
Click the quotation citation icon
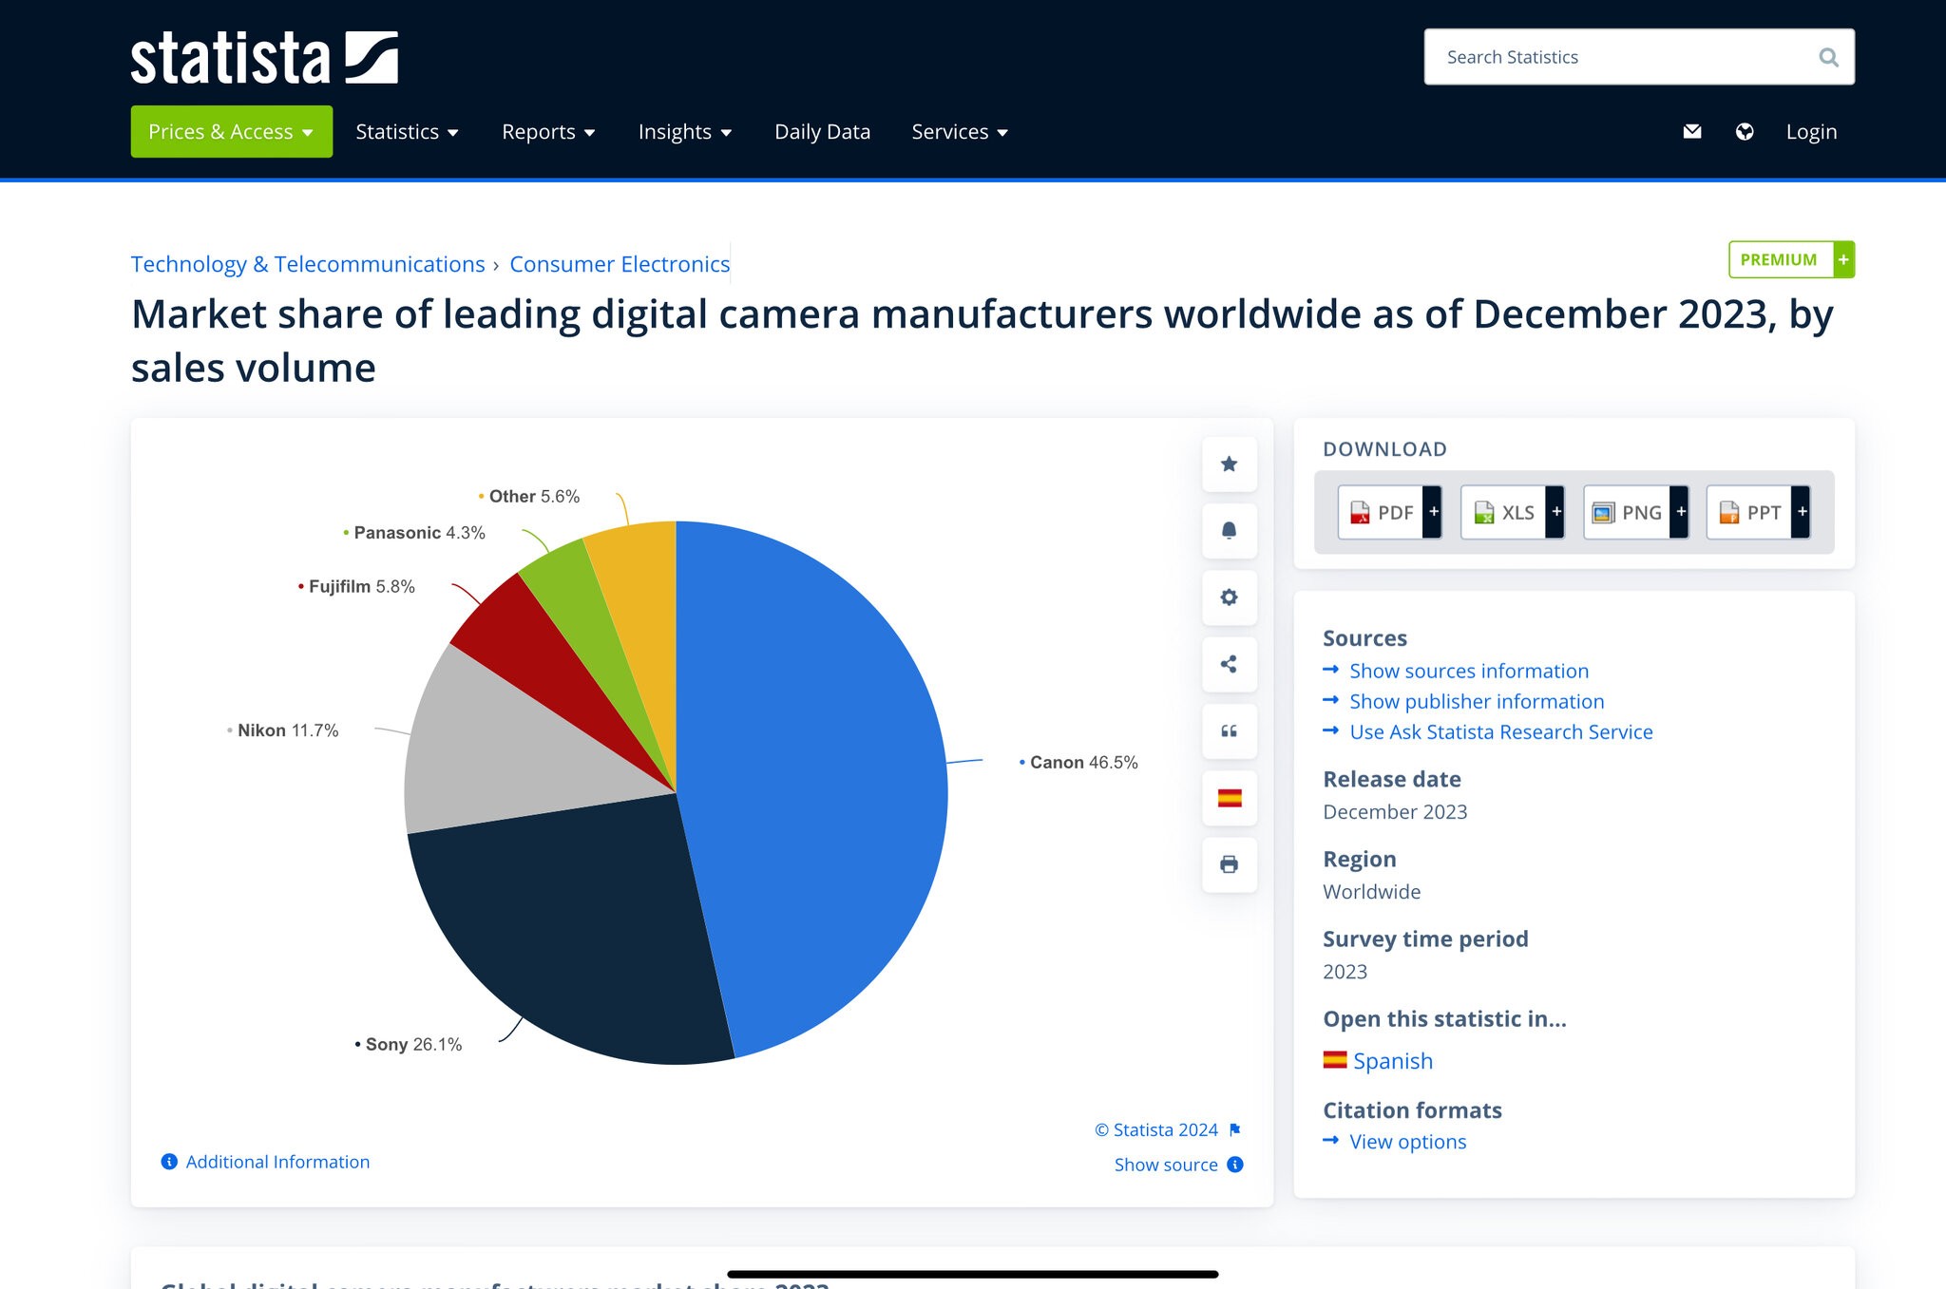click(x=1230, y=730)
